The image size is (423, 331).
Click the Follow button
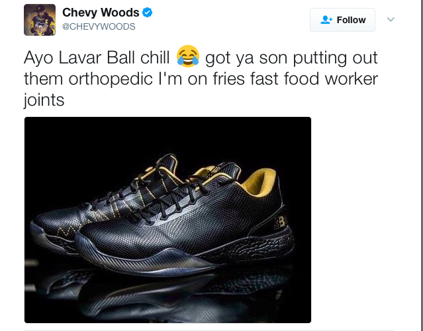342,20
